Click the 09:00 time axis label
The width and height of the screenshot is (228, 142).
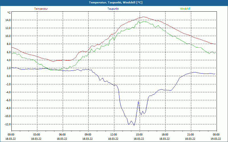(88, 135)
